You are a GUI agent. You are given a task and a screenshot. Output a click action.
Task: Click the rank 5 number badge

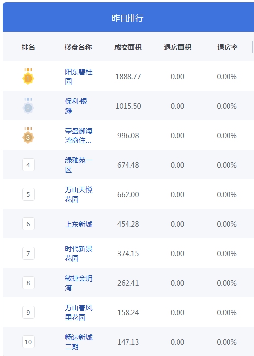pos(28,194)
